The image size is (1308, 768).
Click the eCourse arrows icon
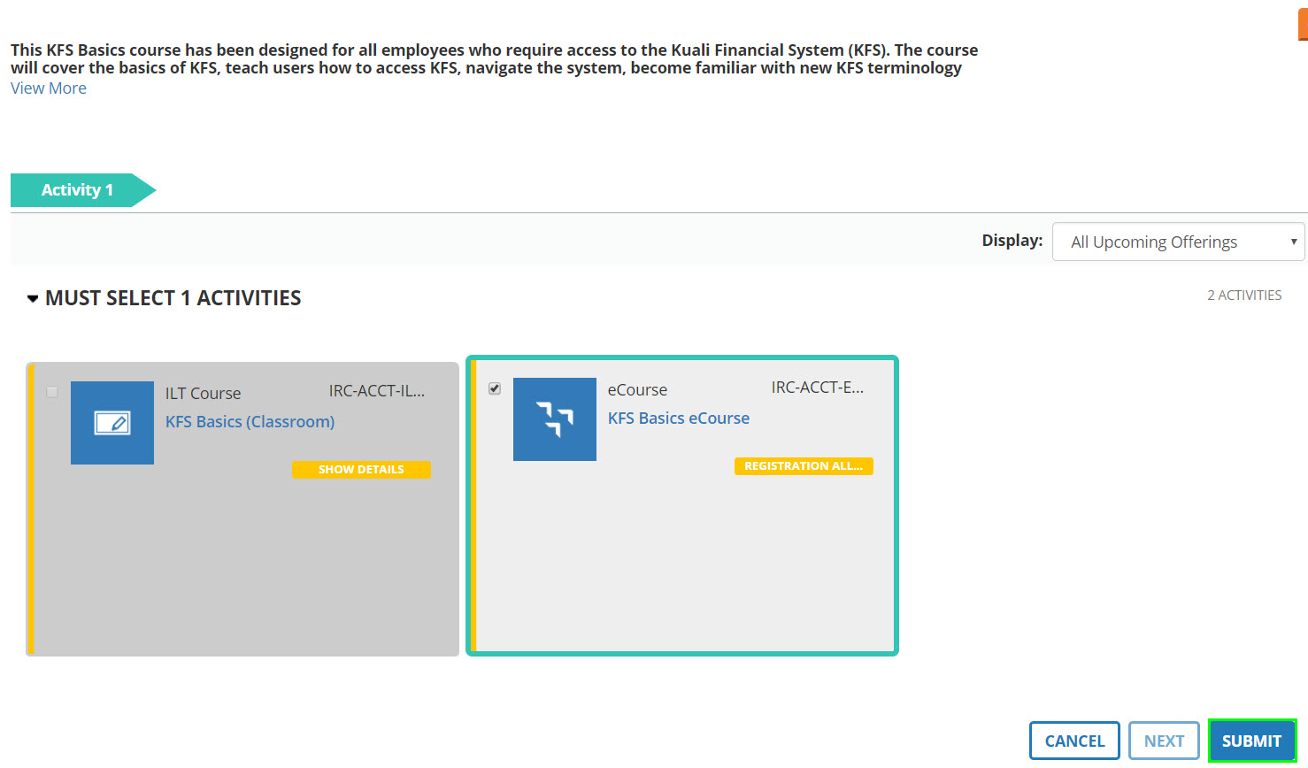[x=555, y=419]
